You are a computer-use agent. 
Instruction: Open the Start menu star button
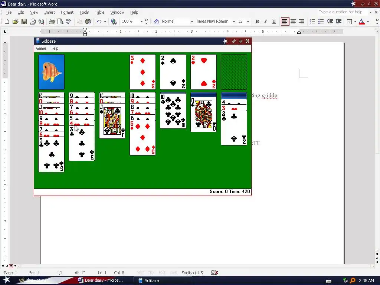pos(6,280)
